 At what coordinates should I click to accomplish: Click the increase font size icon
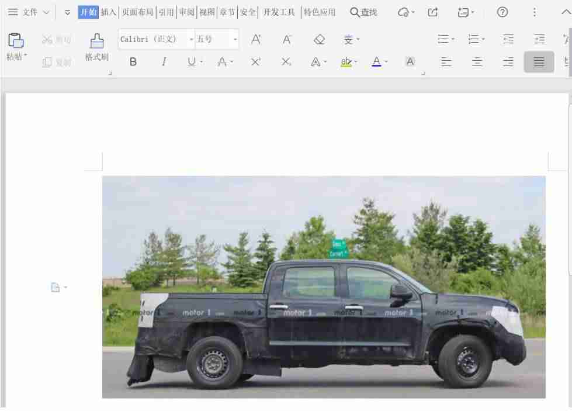[256, 39]
